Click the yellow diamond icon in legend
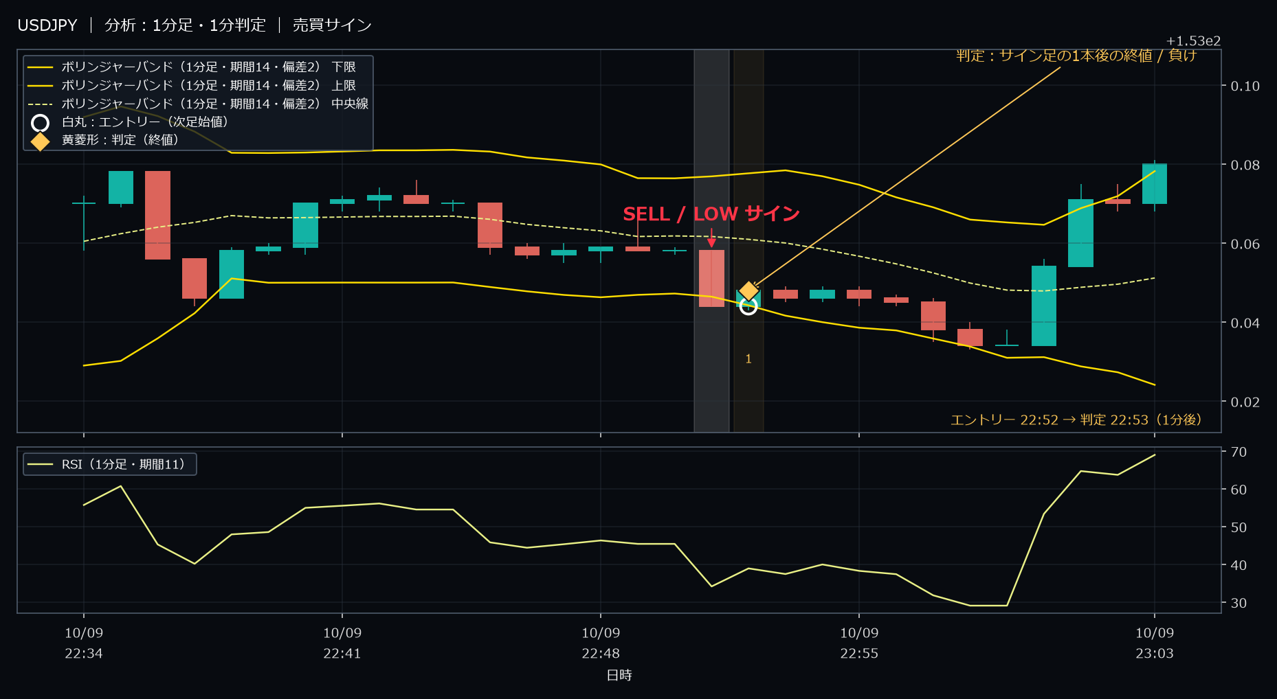The height and width of the screenshot is (699, 1277). (41, 141)
